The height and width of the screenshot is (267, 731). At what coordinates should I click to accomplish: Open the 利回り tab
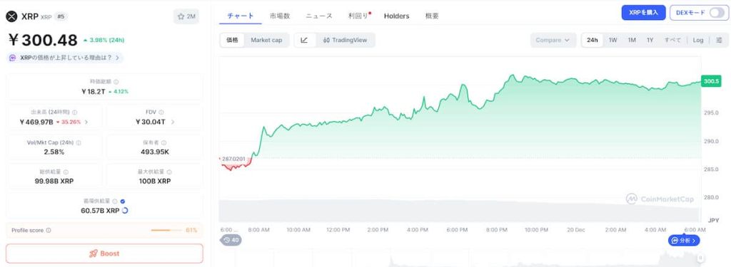(x=358, y=16)
